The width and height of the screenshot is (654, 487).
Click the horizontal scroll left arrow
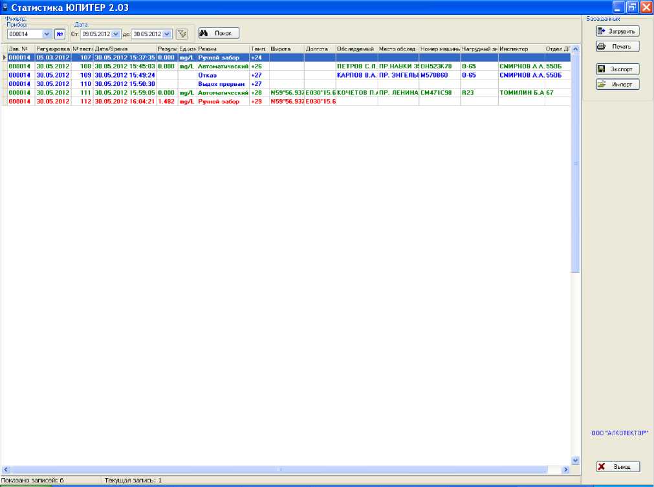pos(5,470)
